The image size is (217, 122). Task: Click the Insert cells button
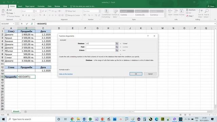[170, 13]
